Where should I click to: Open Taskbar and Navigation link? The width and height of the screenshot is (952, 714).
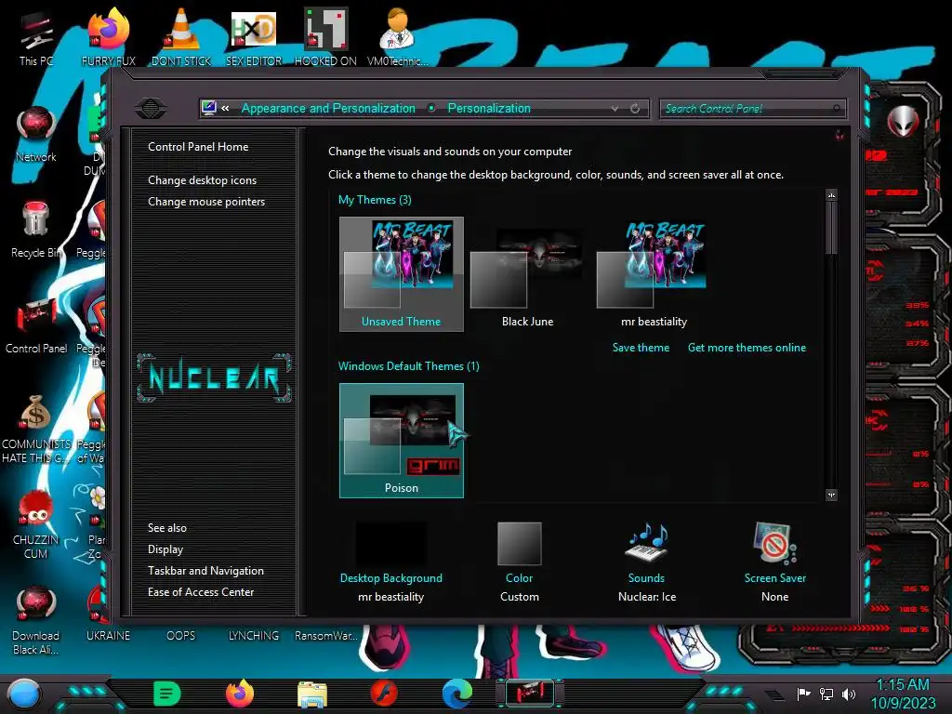(x=205, y=571)
